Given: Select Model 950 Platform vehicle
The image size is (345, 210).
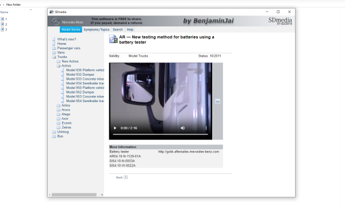Looking at the screenshot, I should 85,88.
